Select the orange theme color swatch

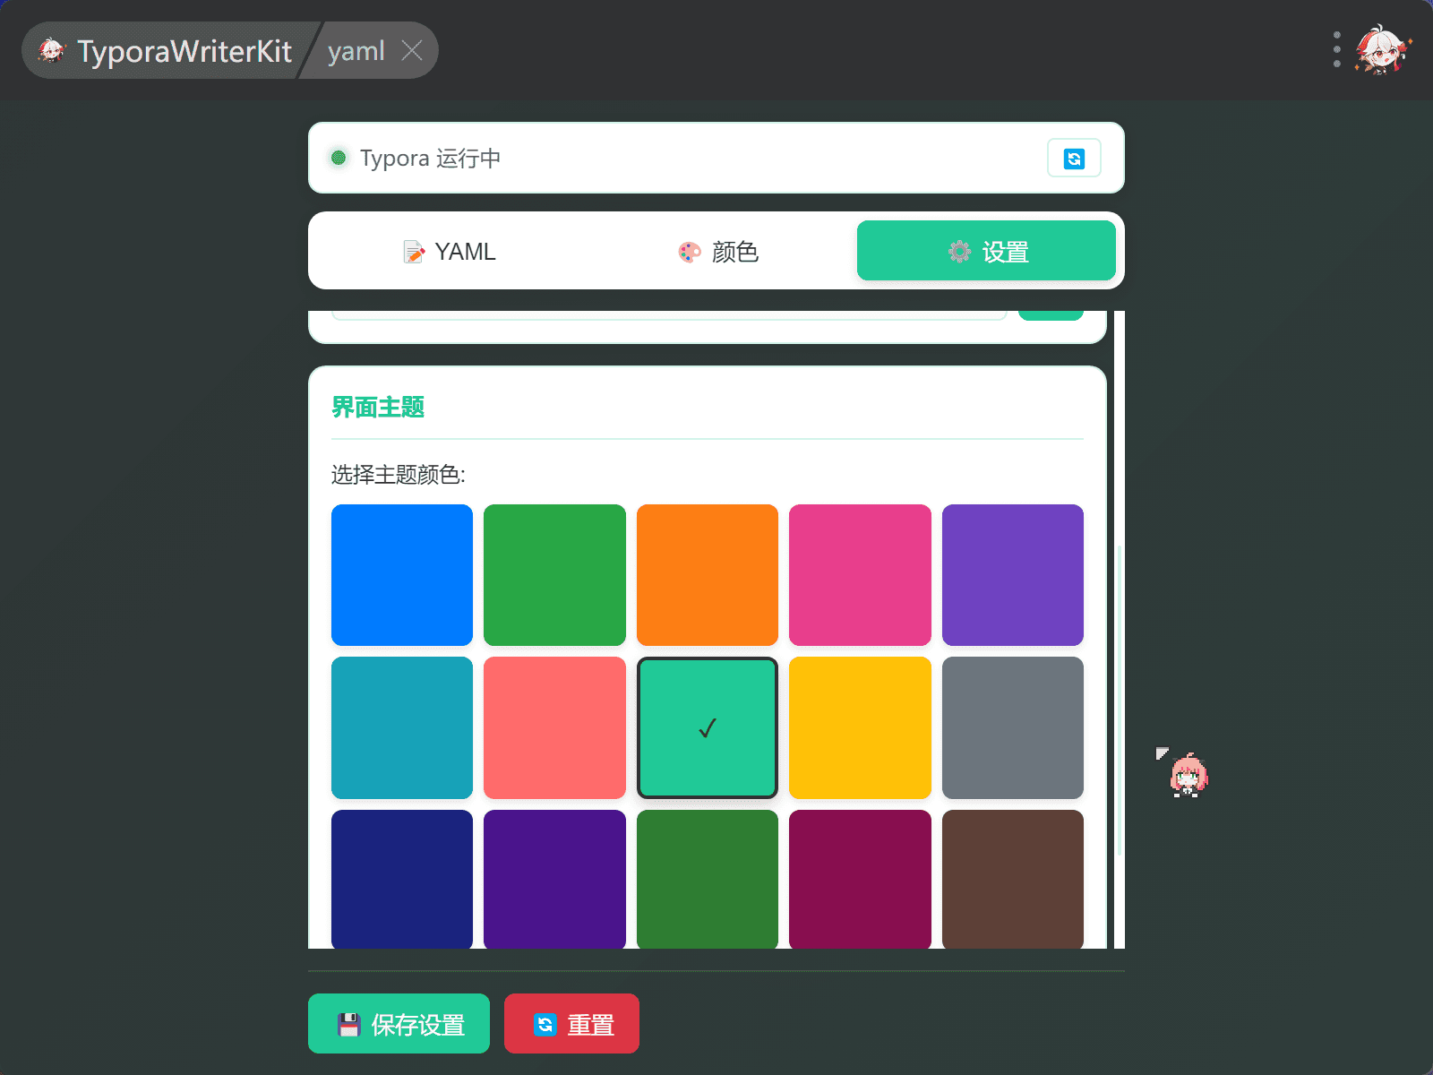tap(707, 575)
